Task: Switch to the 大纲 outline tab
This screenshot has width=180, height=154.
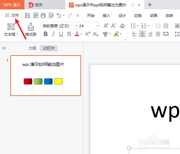Action: pyautogui.click(x=32, y=48)
